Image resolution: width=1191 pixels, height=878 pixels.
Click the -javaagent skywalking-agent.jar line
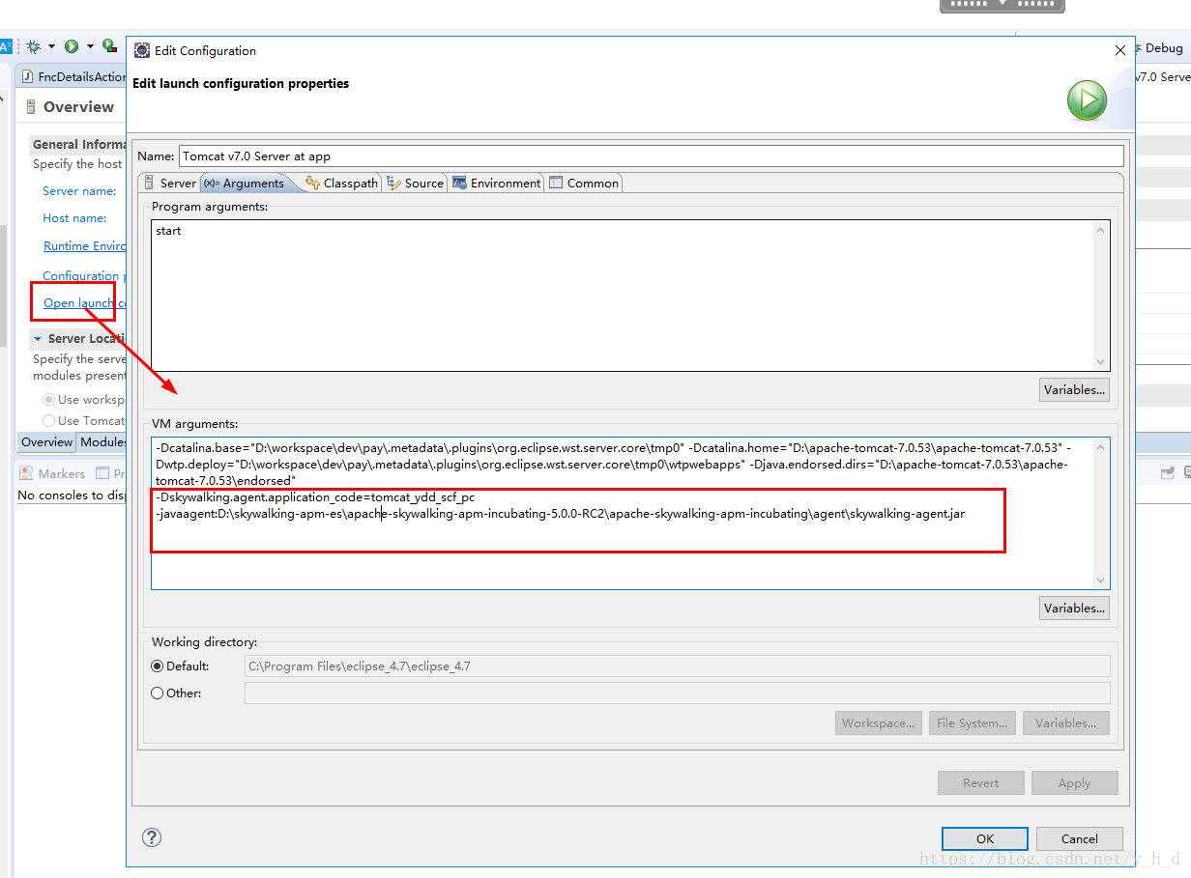(560, 514)
